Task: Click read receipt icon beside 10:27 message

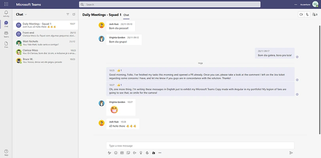Action: (x=297, y=94)
